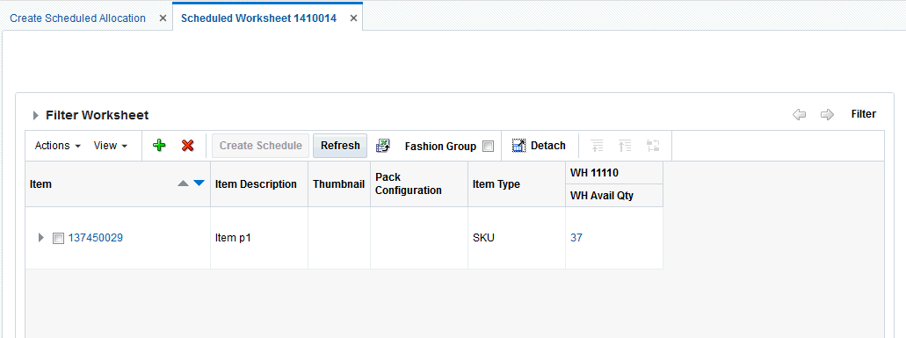
Task: Click the left arrow navigation icon
Action: tap(799, 115)
